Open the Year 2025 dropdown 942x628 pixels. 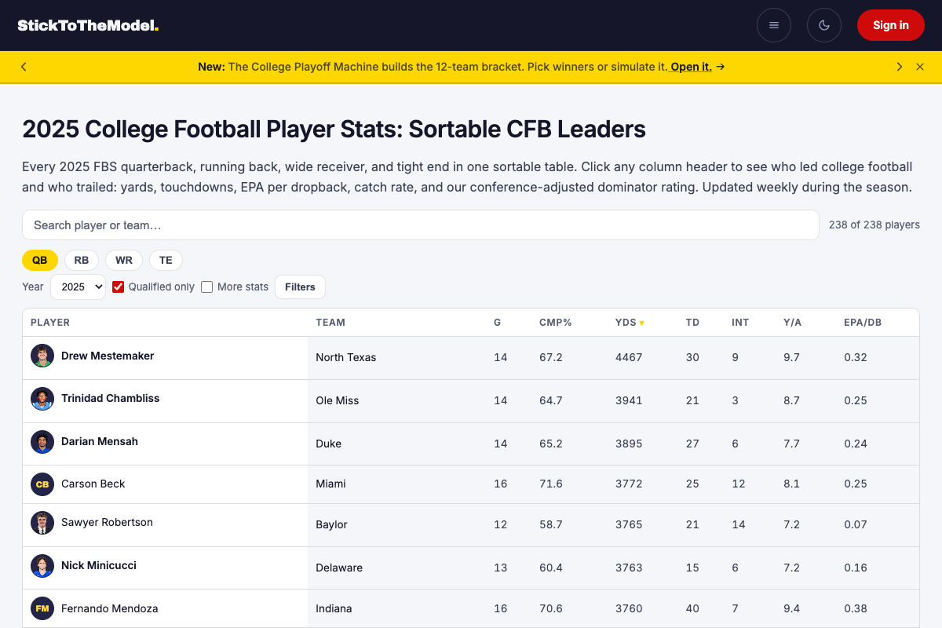78,287
